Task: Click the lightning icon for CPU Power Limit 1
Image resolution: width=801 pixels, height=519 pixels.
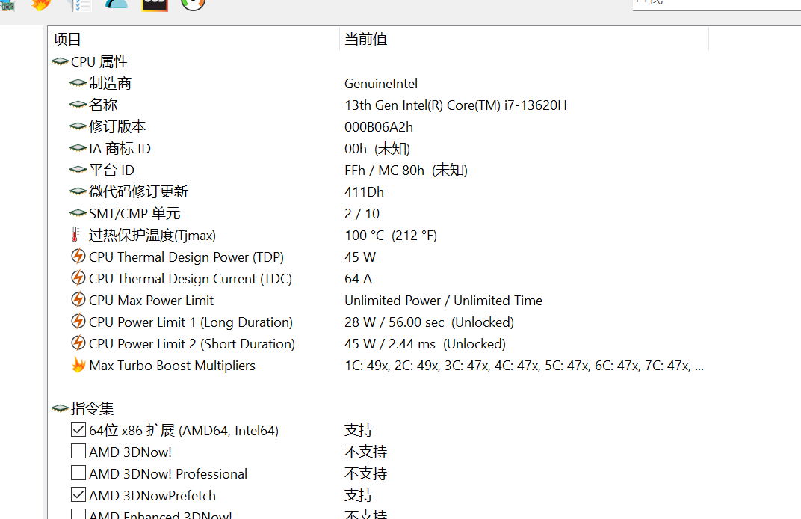Action: 78,321
